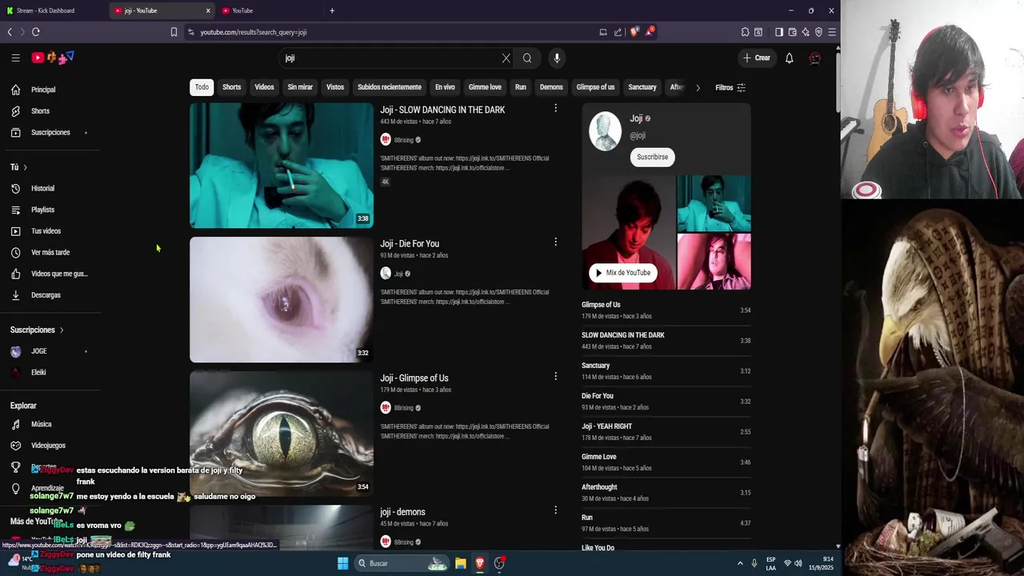Bookmark this page icon
This screenshot has width=1024, height=576.
174,32
